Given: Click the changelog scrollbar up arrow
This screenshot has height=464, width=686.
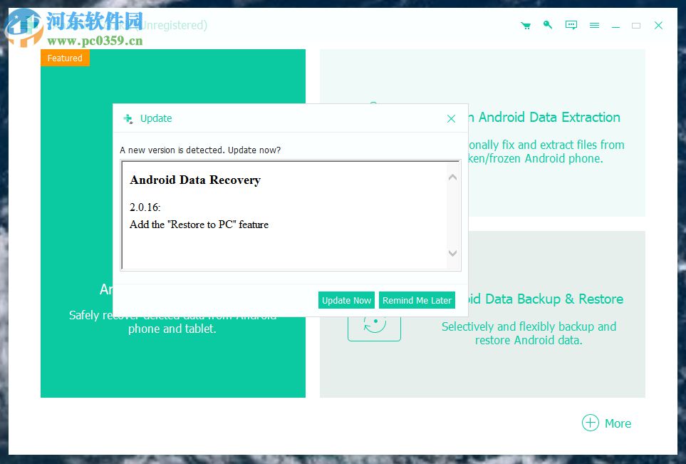Looking at the screenshot, I should pyautogui.click(x=453, y=176).
